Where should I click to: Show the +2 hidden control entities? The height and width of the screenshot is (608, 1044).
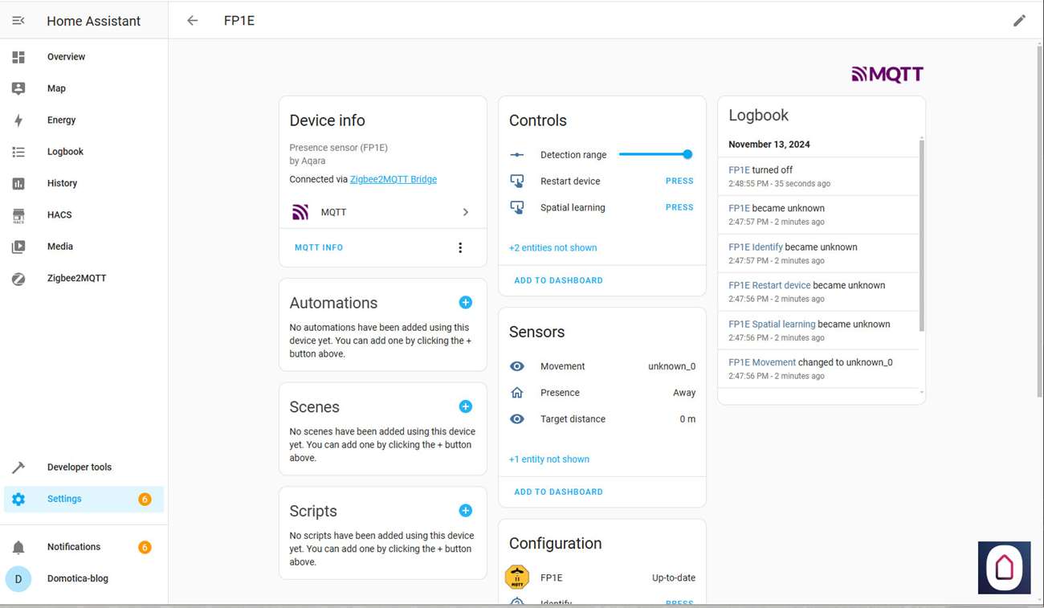(x=553, y=247)
